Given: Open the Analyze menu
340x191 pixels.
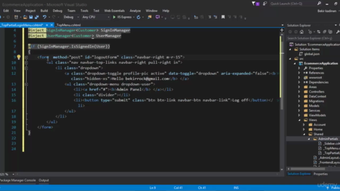Looking at the screenshot, I should click(x=135, y=11).
